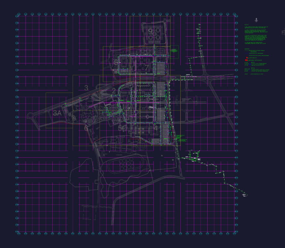285x248 pixels.
Task: Select the oval running track outline
Action: (x=126, y=164)
